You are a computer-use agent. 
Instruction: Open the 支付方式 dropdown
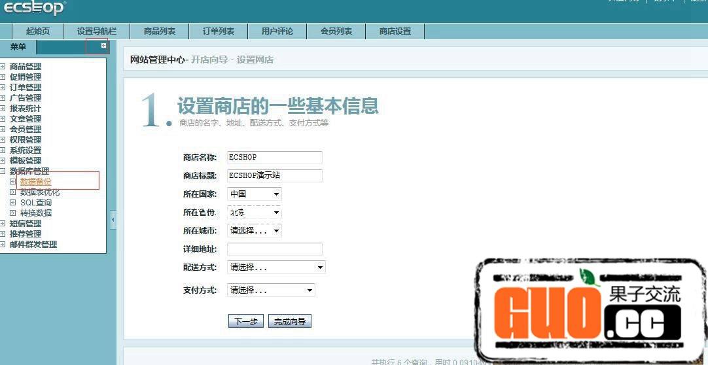click(x=271, y=290)
